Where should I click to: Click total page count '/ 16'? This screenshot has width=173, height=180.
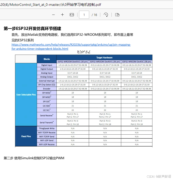pos(94,15)
